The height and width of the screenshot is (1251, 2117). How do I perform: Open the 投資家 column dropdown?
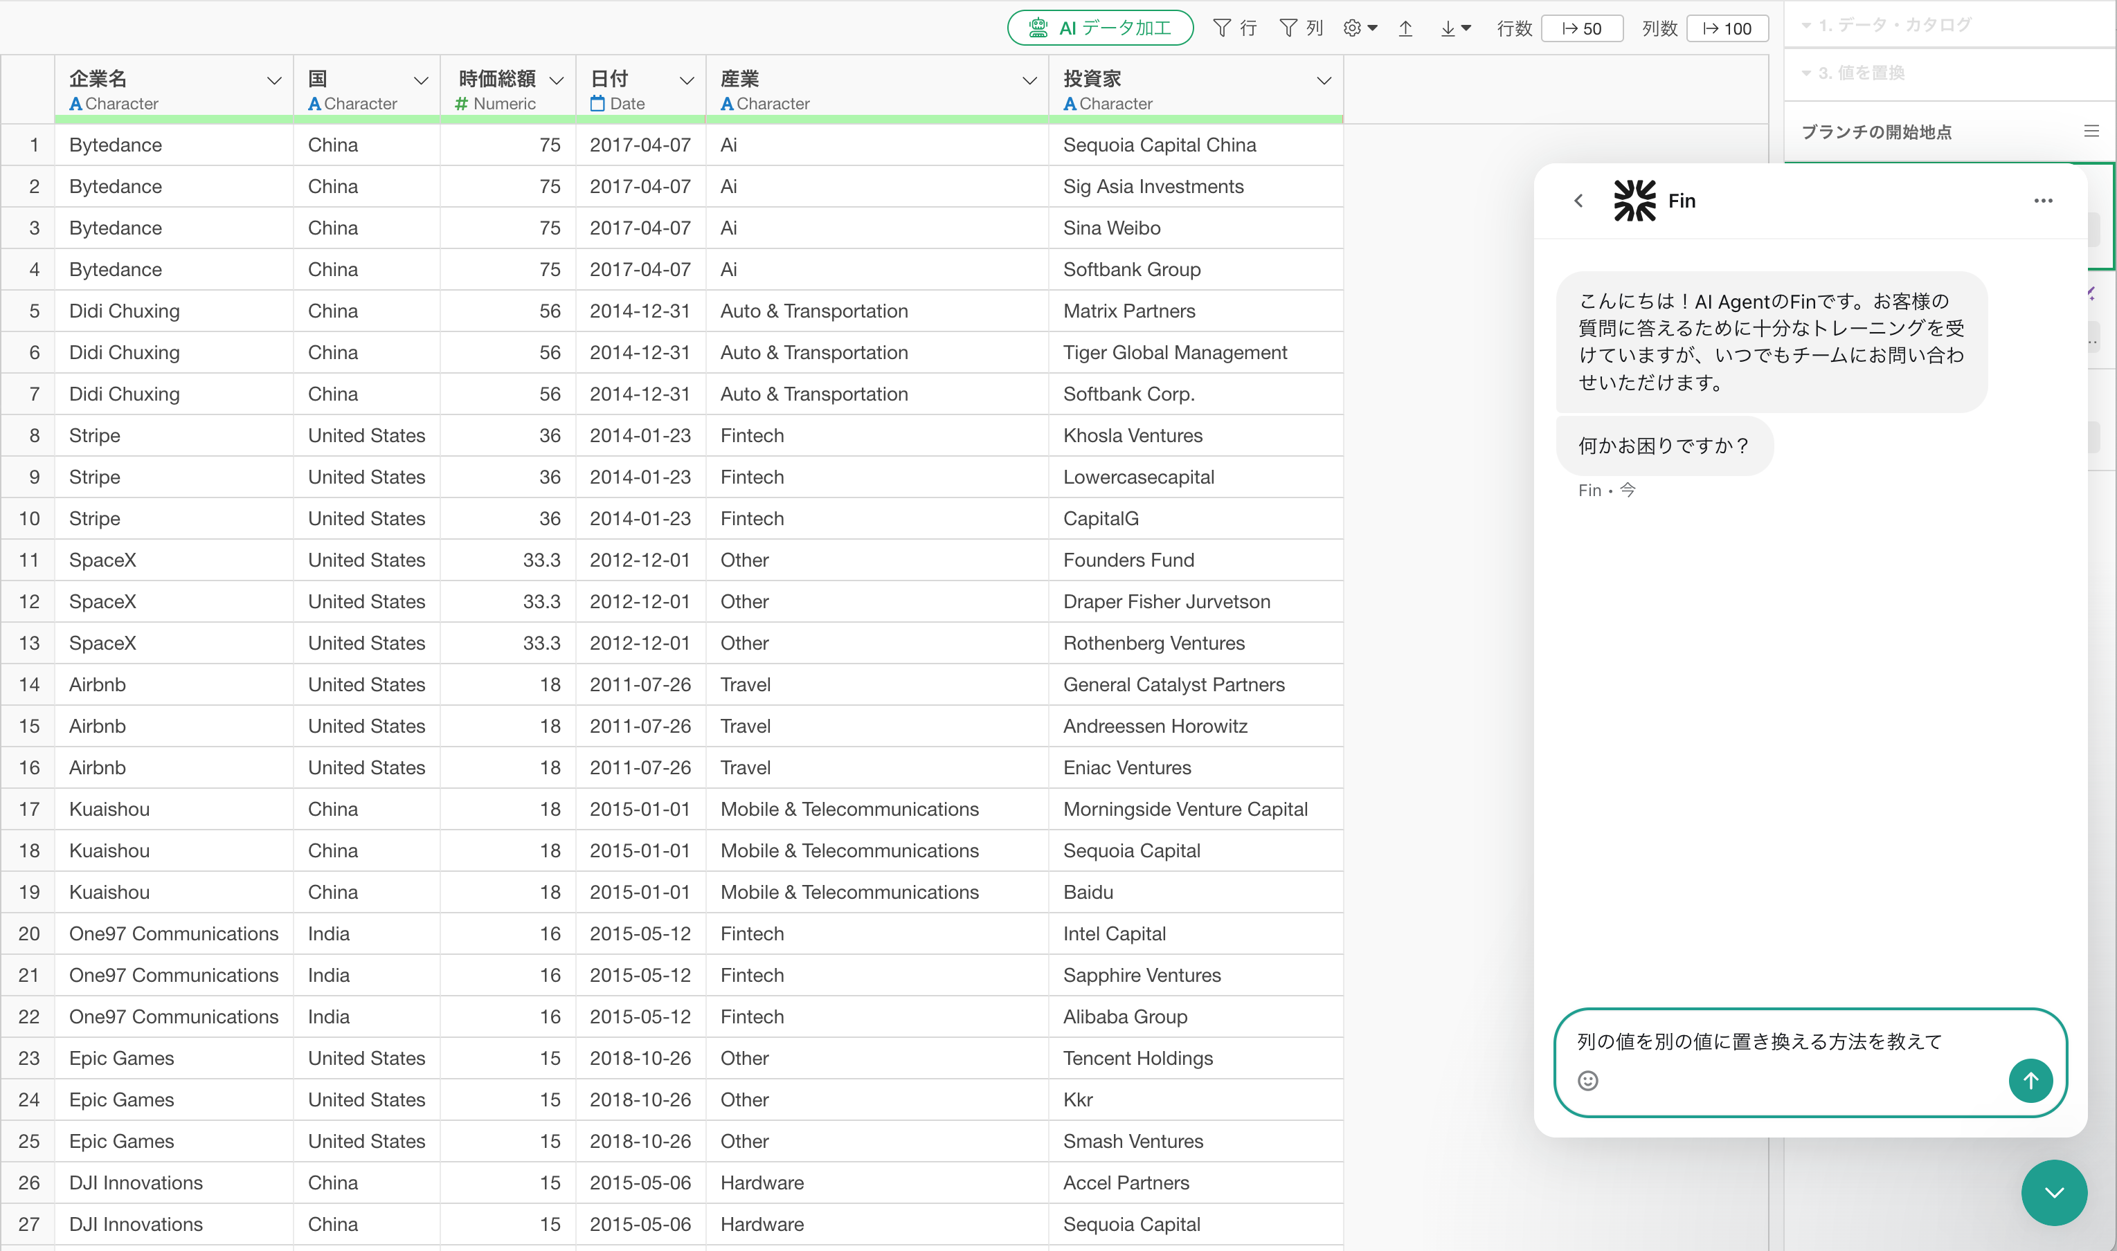pyautogui.click(x=1324, y=80)
